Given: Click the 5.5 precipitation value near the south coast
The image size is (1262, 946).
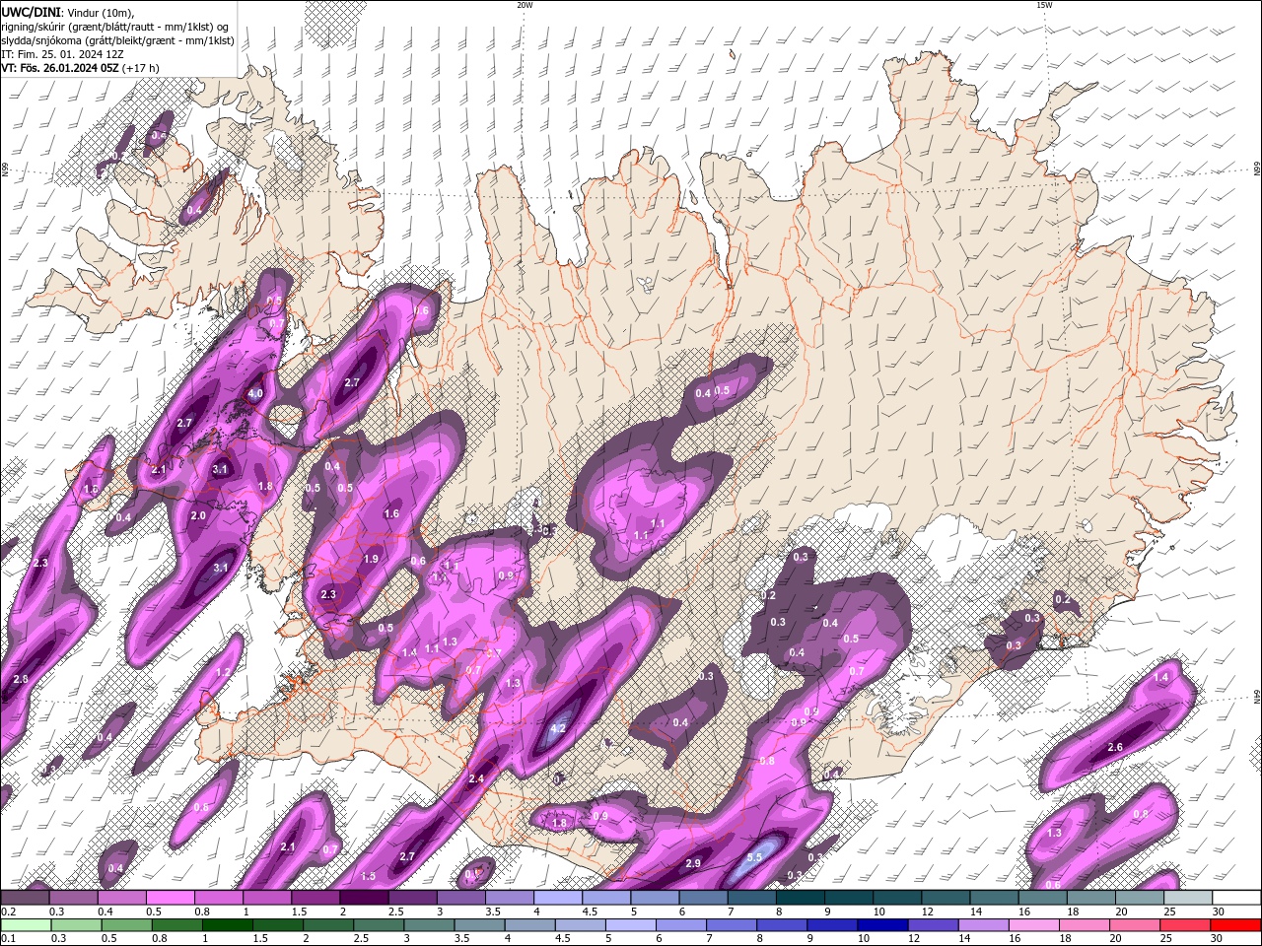Looking at the screenshot, I should [x=754, y=857].
